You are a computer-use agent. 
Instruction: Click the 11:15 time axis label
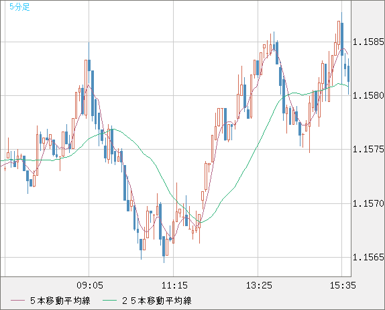[174, 285]
